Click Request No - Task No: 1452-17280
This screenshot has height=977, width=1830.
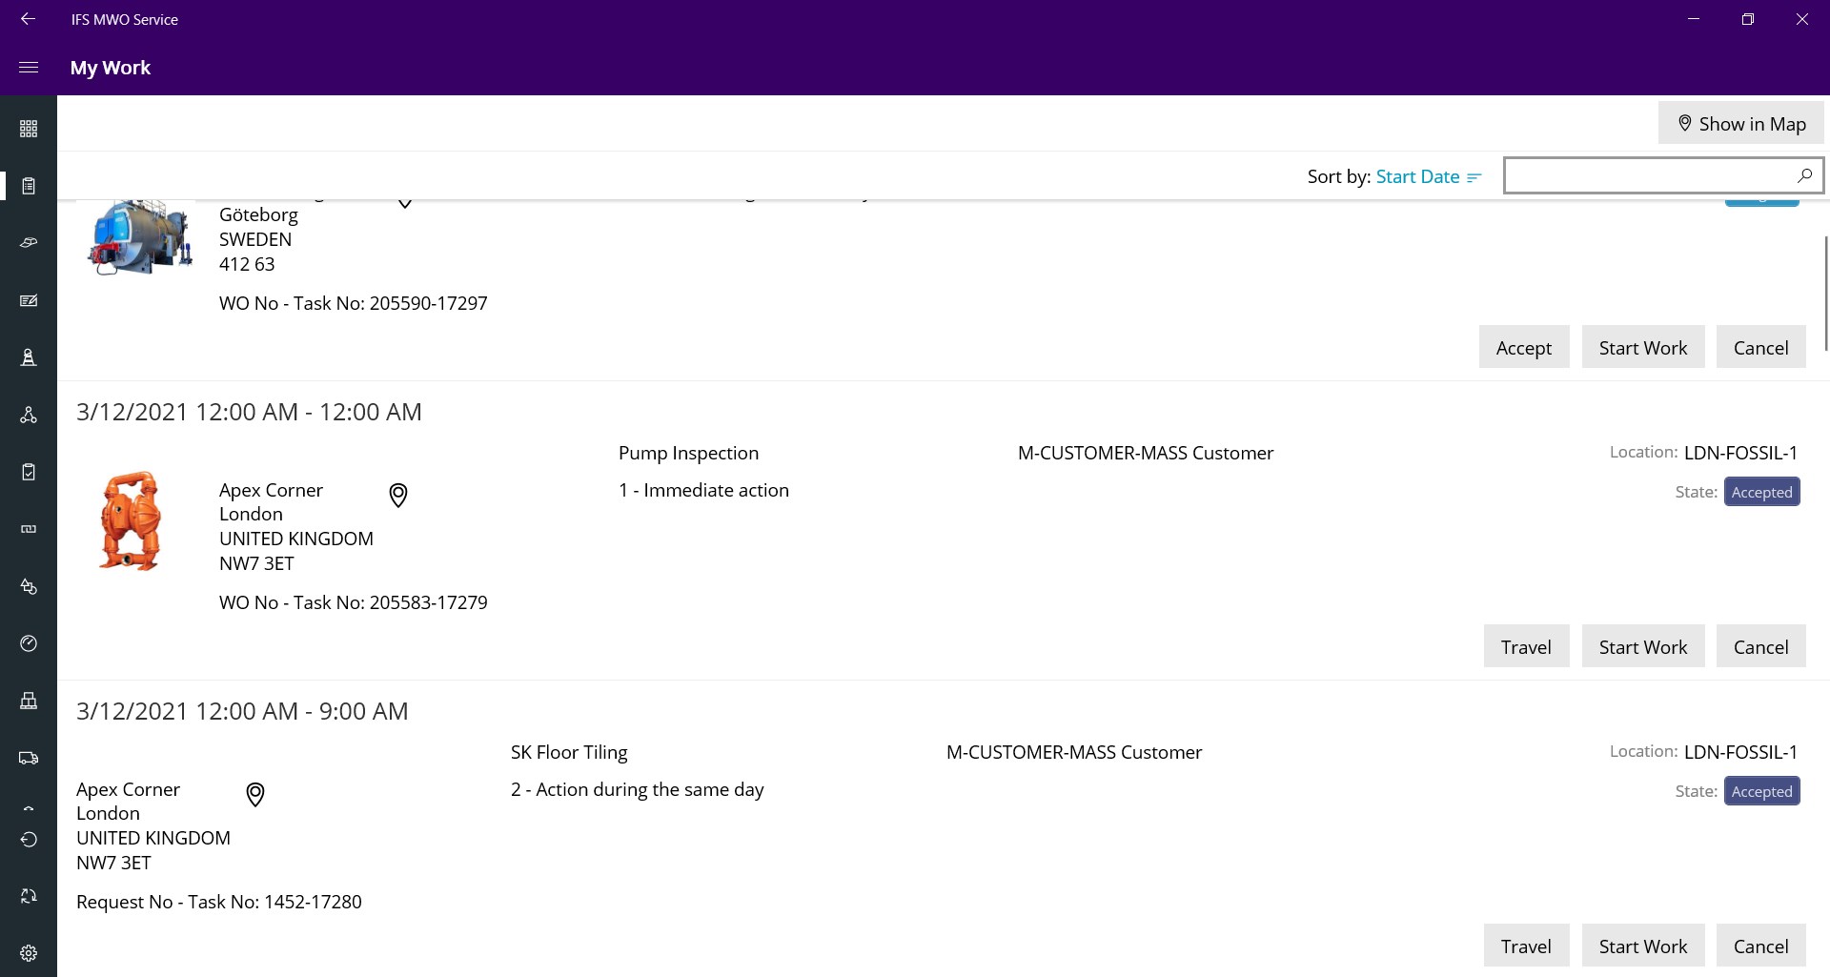click(219, 902)
